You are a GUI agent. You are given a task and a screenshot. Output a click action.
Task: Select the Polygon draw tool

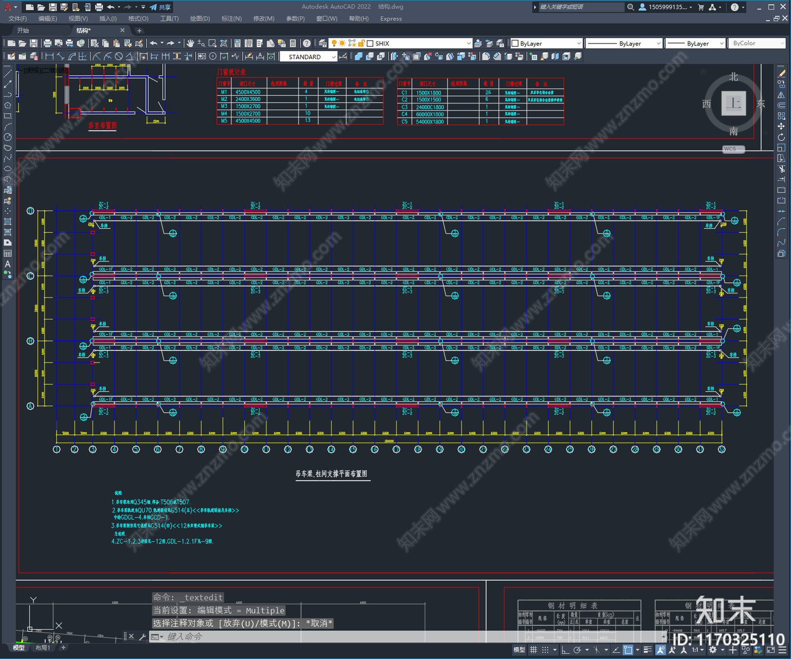pos(7,105)
